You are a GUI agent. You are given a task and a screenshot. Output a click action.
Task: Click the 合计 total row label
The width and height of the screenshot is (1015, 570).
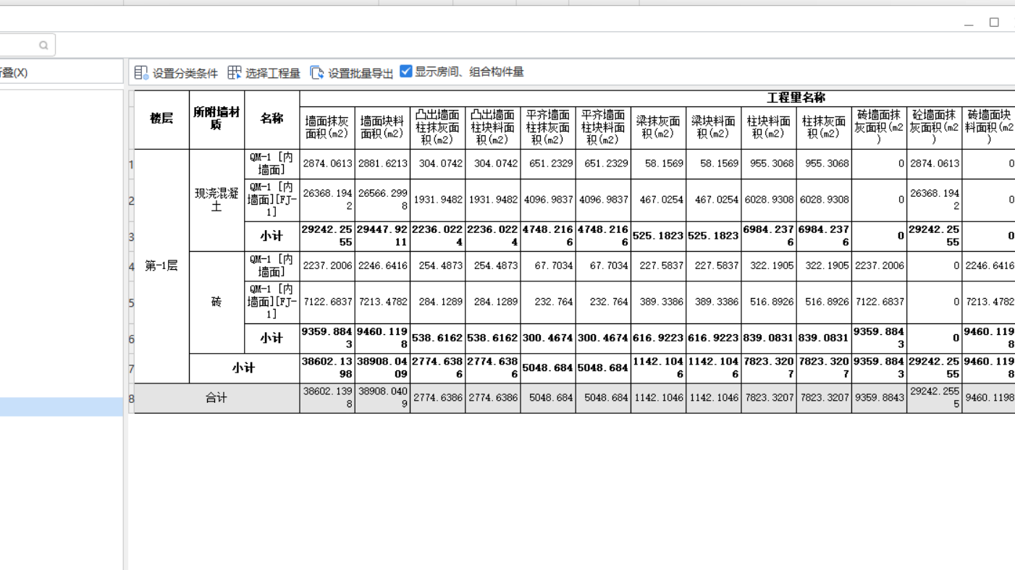click(216, 399)
